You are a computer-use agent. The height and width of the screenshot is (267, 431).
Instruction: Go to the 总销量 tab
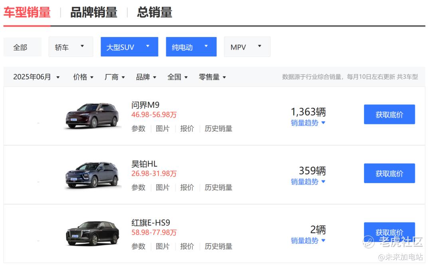[154, 13]
